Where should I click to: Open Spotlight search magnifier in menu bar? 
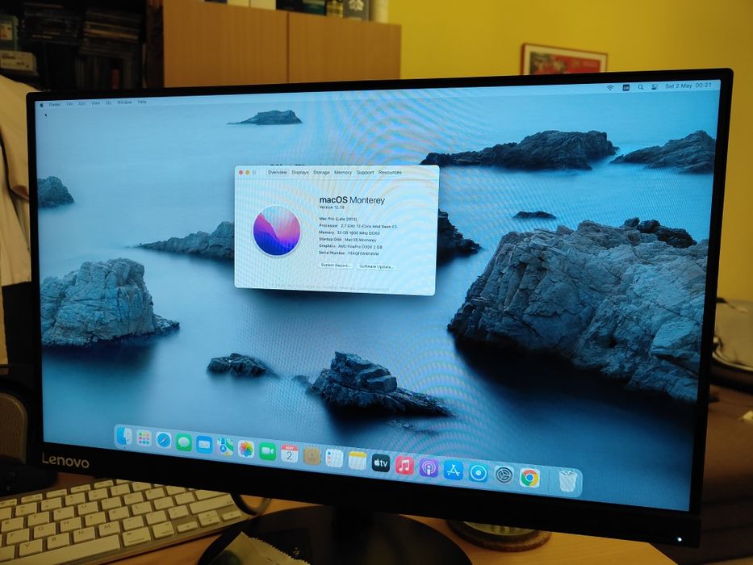pyautogui.click(x=641, y=87)
